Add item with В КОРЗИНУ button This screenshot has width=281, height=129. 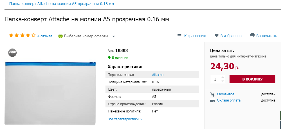252,79
